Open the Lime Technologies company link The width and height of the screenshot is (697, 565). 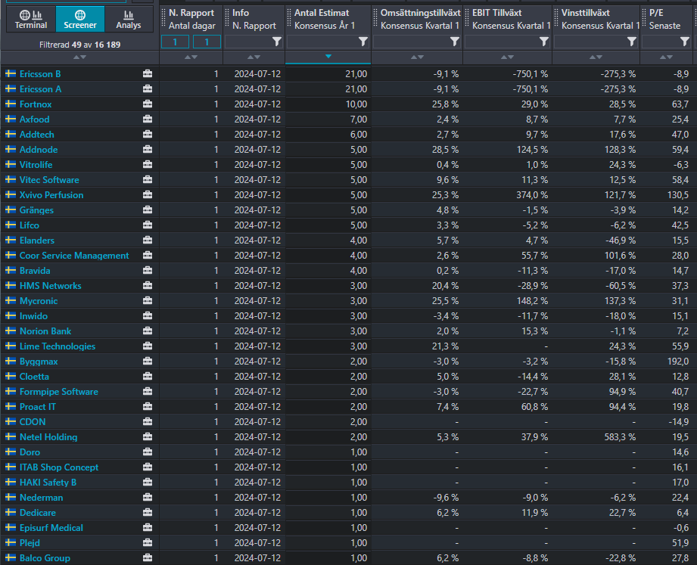click(x=58, y=346)
